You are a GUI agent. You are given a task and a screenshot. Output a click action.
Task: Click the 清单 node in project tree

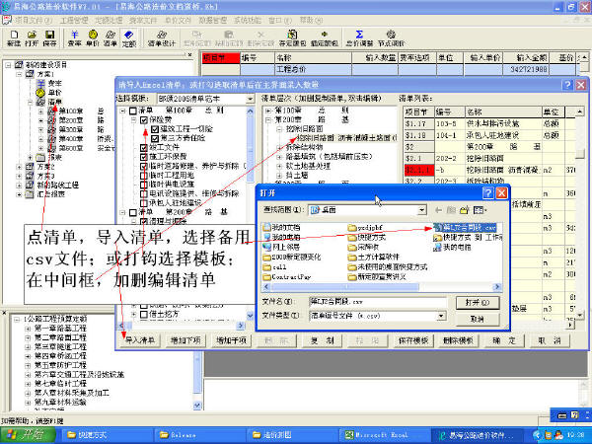55,102
